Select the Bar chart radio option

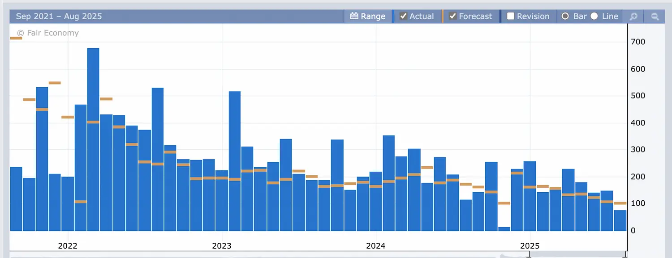coord(565,16)
